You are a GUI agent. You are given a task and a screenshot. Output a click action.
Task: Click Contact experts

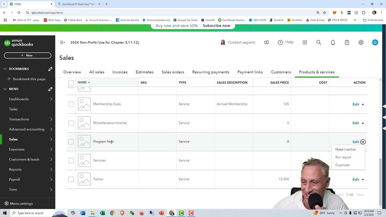click(242, 42)
